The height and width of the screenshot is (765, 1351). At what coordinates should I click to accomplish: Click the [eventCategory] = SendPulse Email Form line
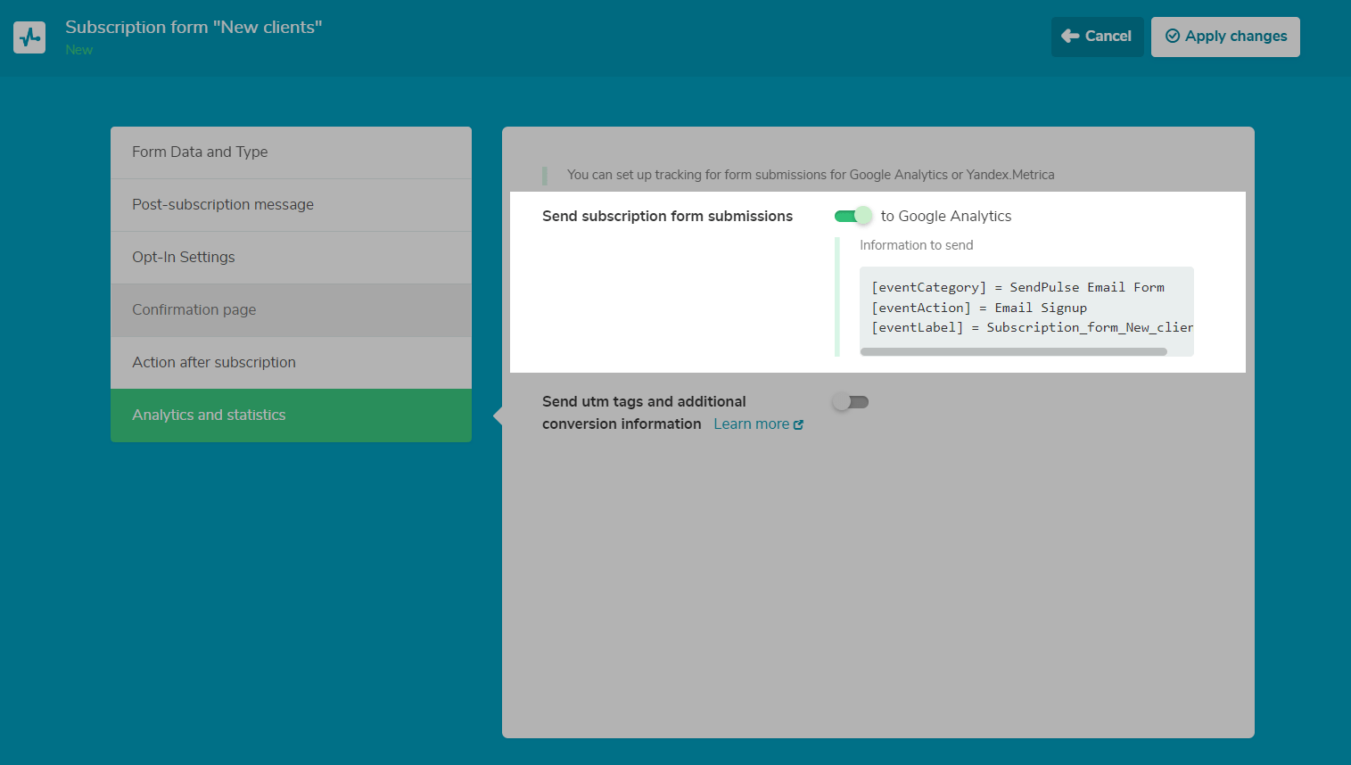pos(1017,287)
